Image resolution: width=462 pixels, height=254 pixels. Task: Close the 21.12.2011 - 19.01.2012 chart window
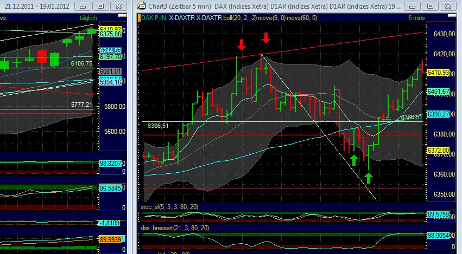click(x=118, y=6)
